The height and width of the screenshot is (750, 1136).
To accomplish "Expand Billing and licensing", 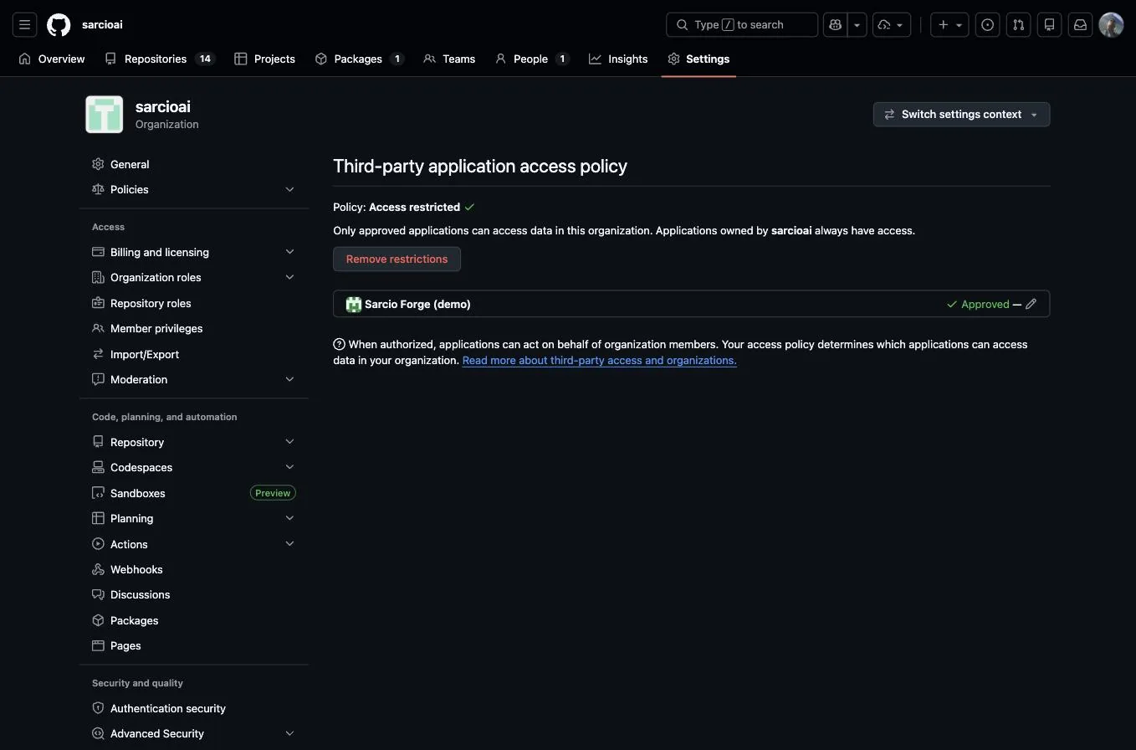I will pos(193,252).
